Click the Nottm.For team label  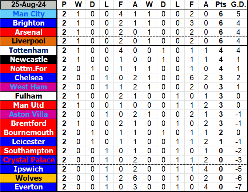[29, 69]
